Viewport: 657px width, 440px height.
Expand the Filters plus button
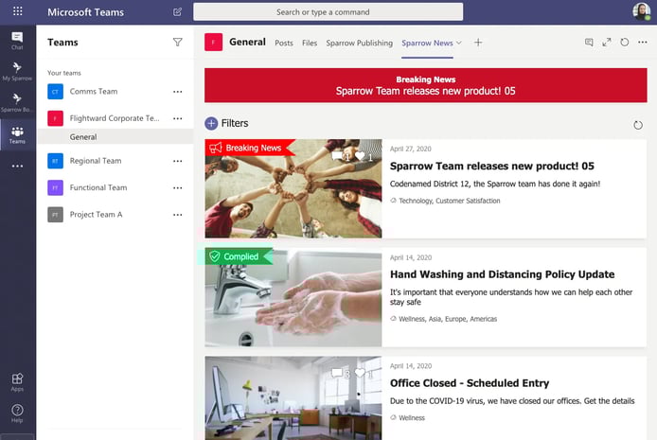211,123
